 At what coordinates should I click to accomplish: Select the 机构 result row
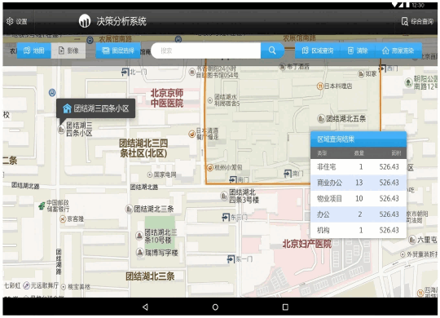(x=359, y=231)
